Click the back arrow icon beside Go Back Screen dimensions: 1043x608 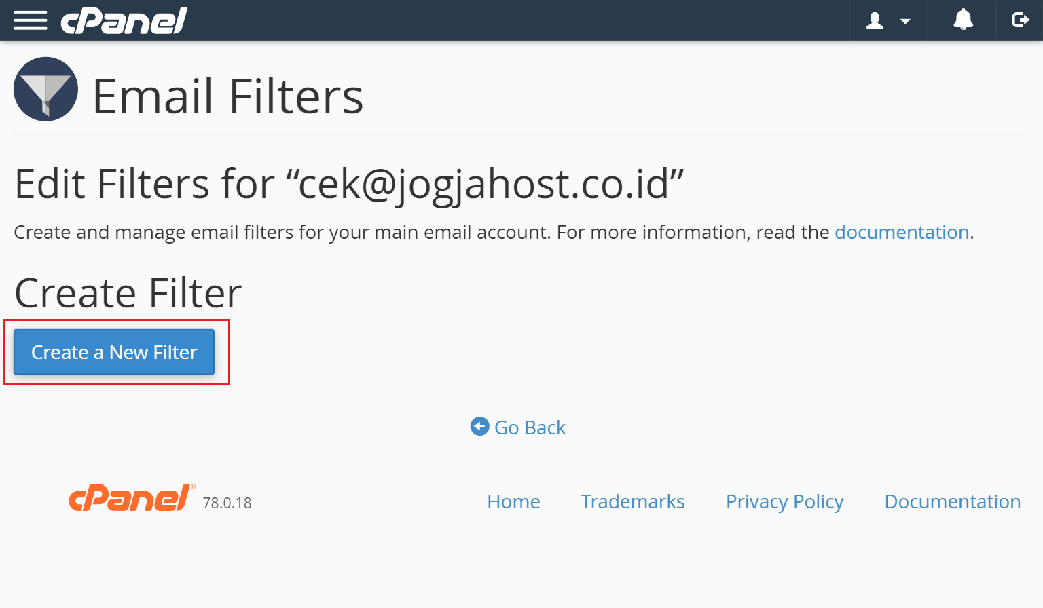pos(479,426)
